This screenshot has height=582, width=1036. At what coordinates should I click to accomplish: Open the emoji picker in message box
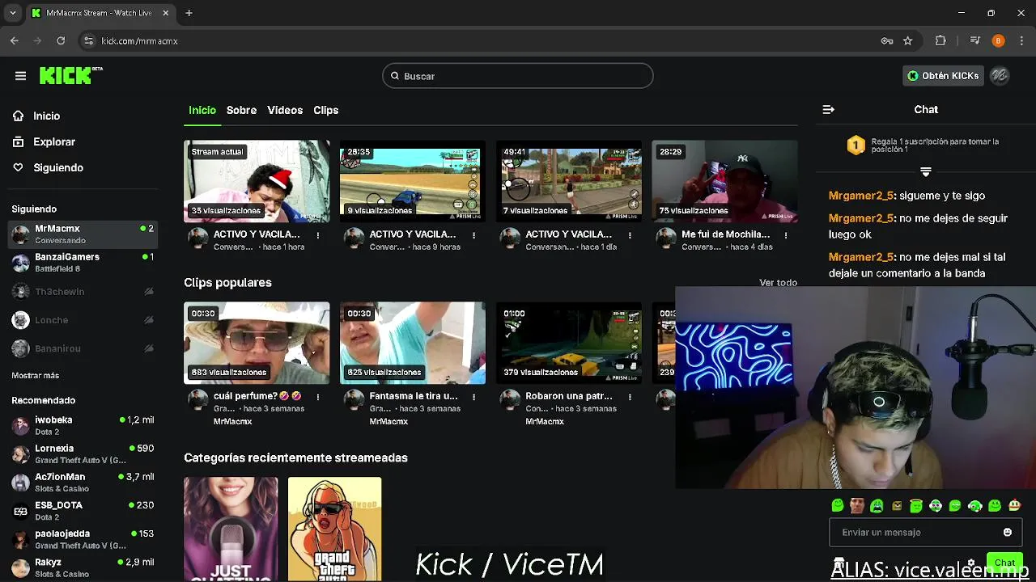pyautogui.click(x=1008, y=532)
